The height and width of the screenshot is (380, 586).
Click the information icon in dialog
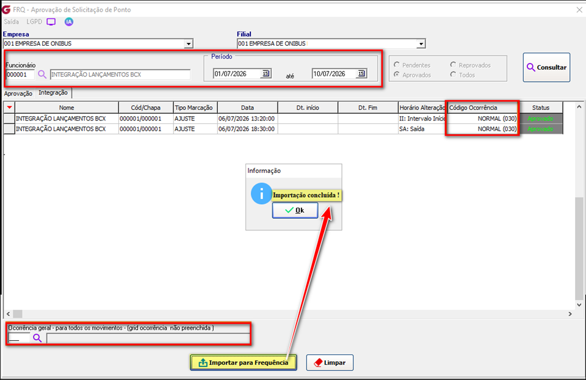261,194
